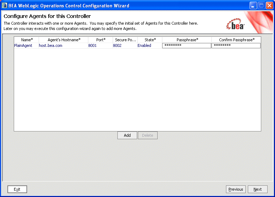The width and height of the screenshot is (275, 197).
Task: Click the Agent's Hostname* column header
Action: [63, 40]
